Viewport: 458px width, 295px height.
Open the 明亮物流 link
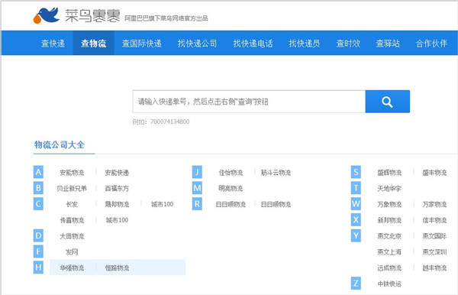(x=231, y=188)
